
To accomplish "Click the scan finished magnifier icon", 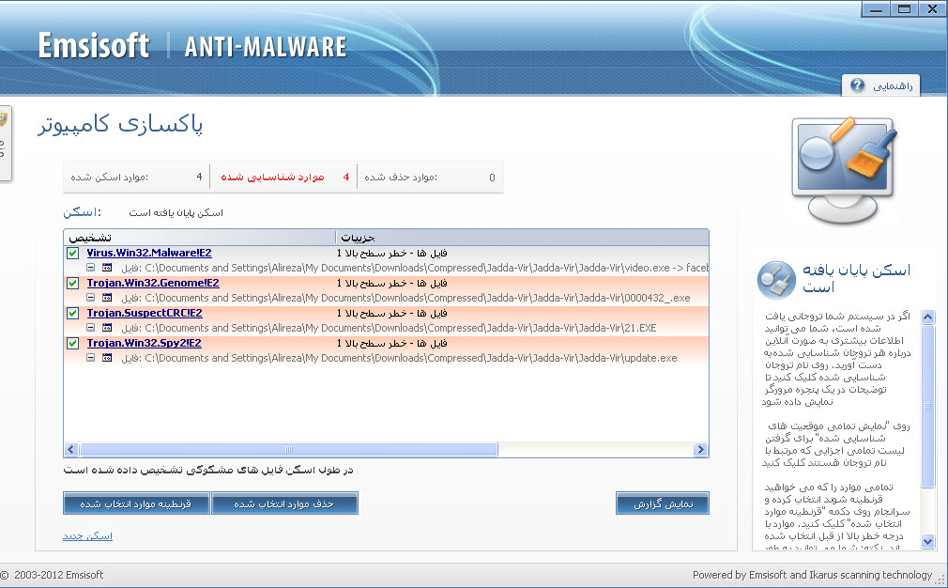I will (x=776, y=280).
